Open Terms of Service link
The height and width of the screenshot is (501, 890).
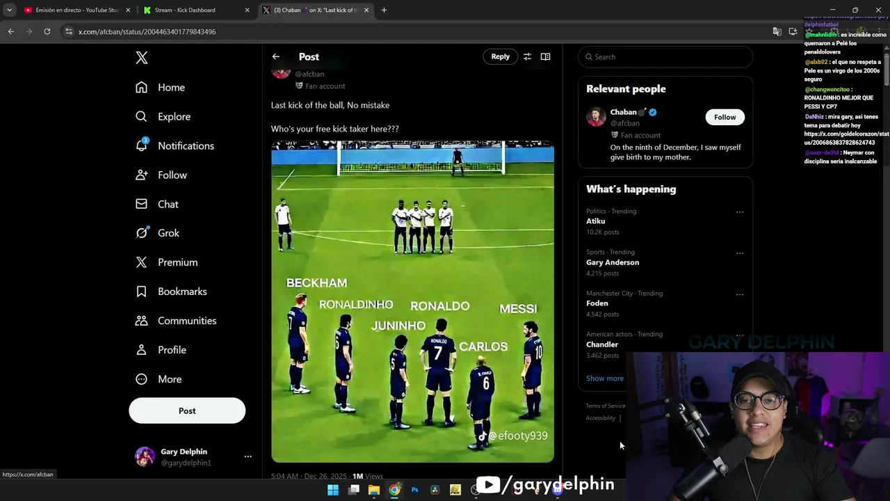pyautogui.click(x=606, y=406)
